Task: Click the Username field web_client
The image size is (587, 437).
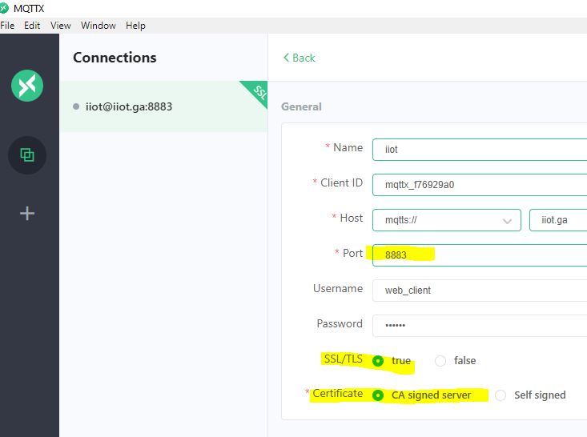Action: (x=480, y=291)
